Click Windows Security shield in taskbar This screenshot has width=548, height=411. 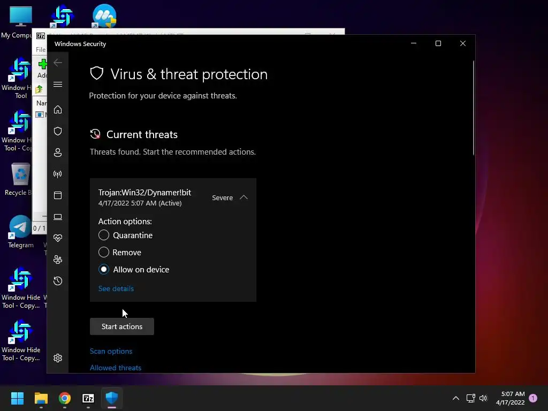[x=112, y=398]
